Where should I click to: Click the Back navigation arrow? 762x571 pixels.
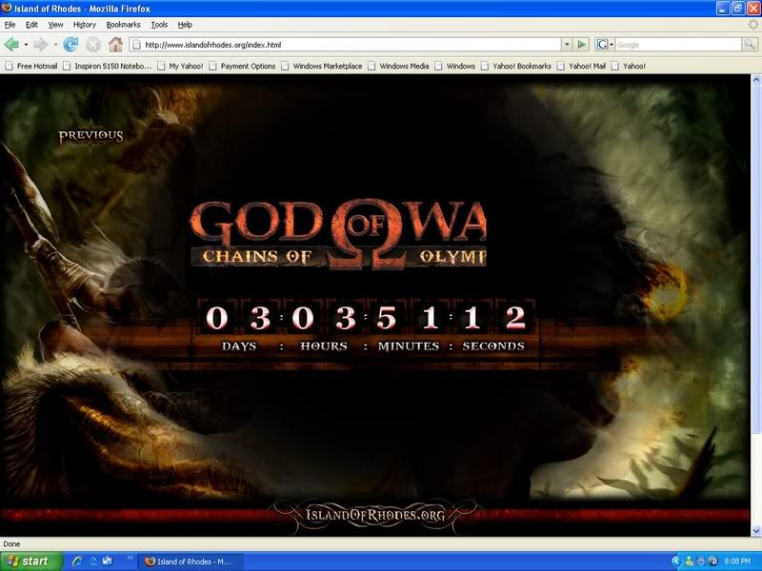pos(11,45)
